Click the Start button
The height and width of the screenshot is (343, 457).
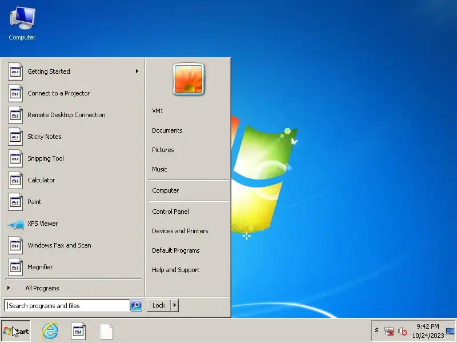click(x=16, y=331)
